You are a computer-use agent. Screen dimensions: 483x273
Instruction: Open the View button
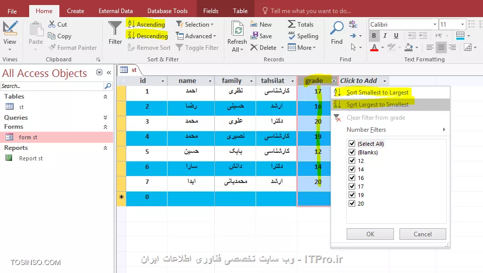coord(10,35)
